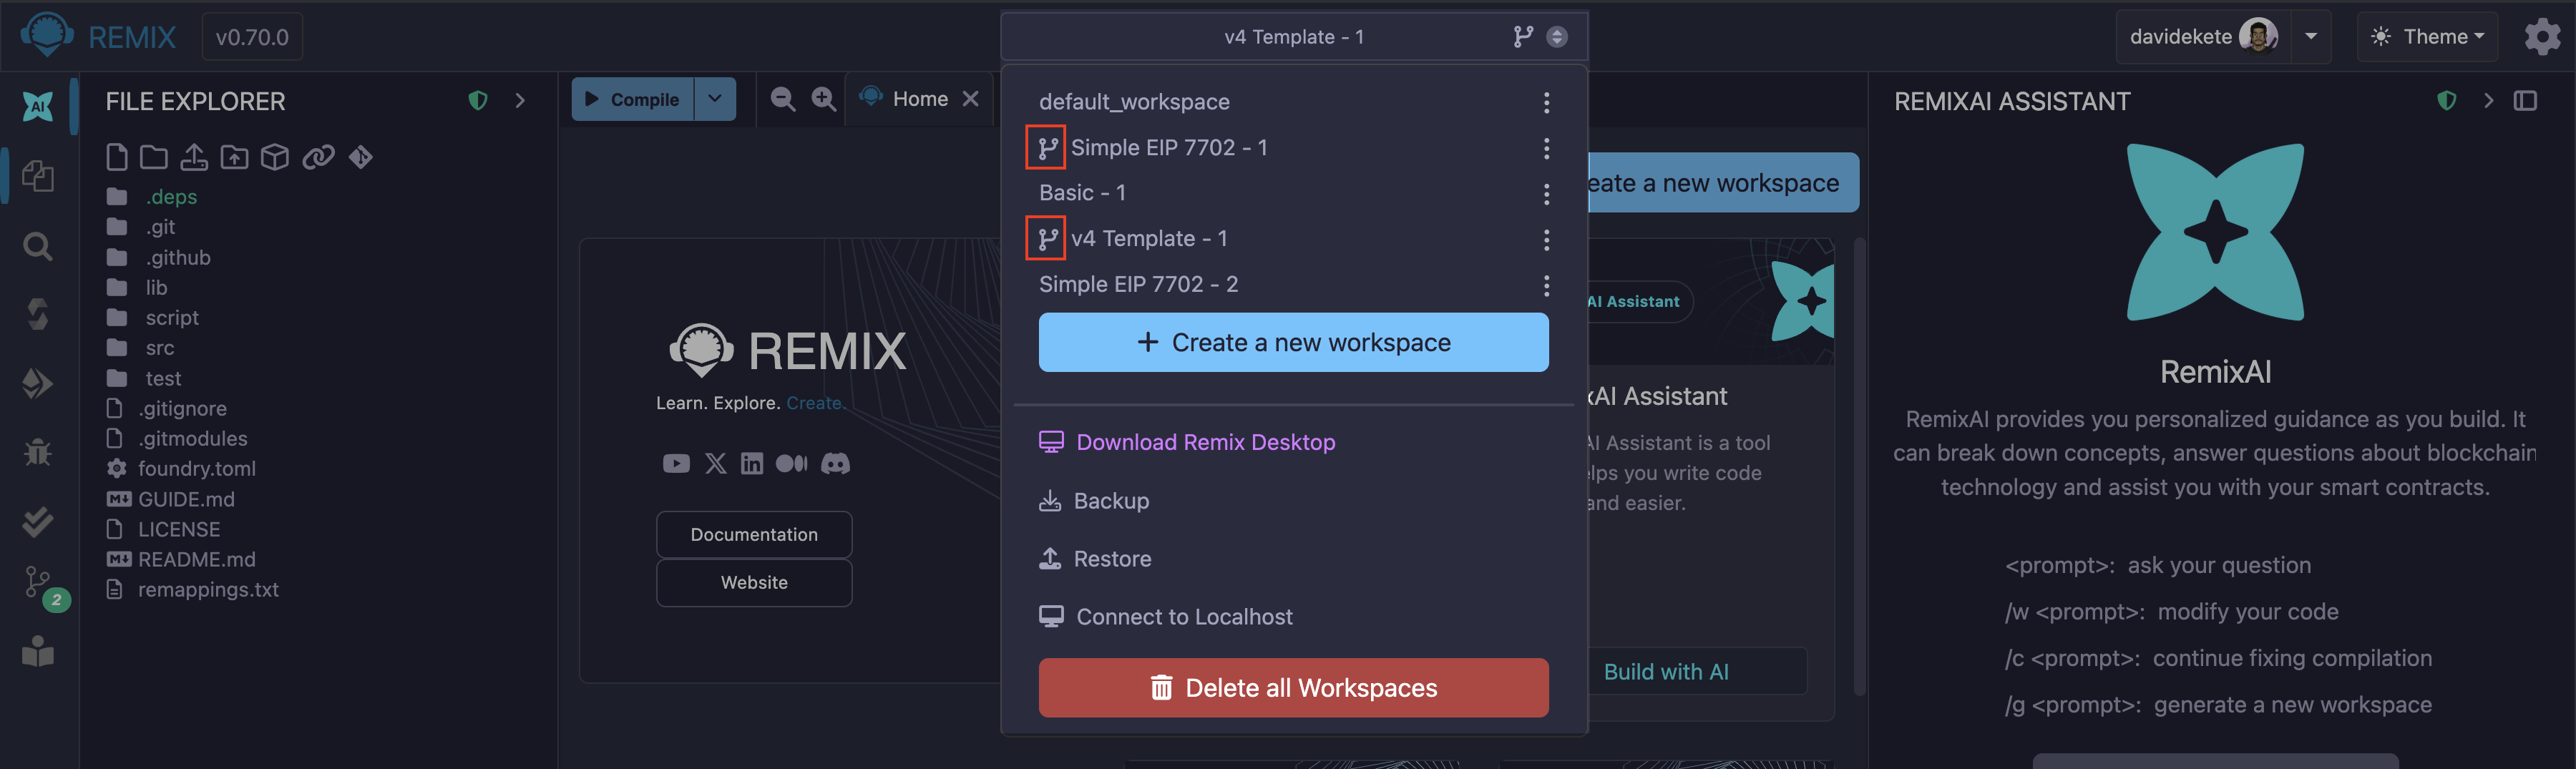Toggle the RemixAI Assistant panel layout icon
This screenshot has width=2576, height=769.
pyautogui.click(x=2525, y=100)
